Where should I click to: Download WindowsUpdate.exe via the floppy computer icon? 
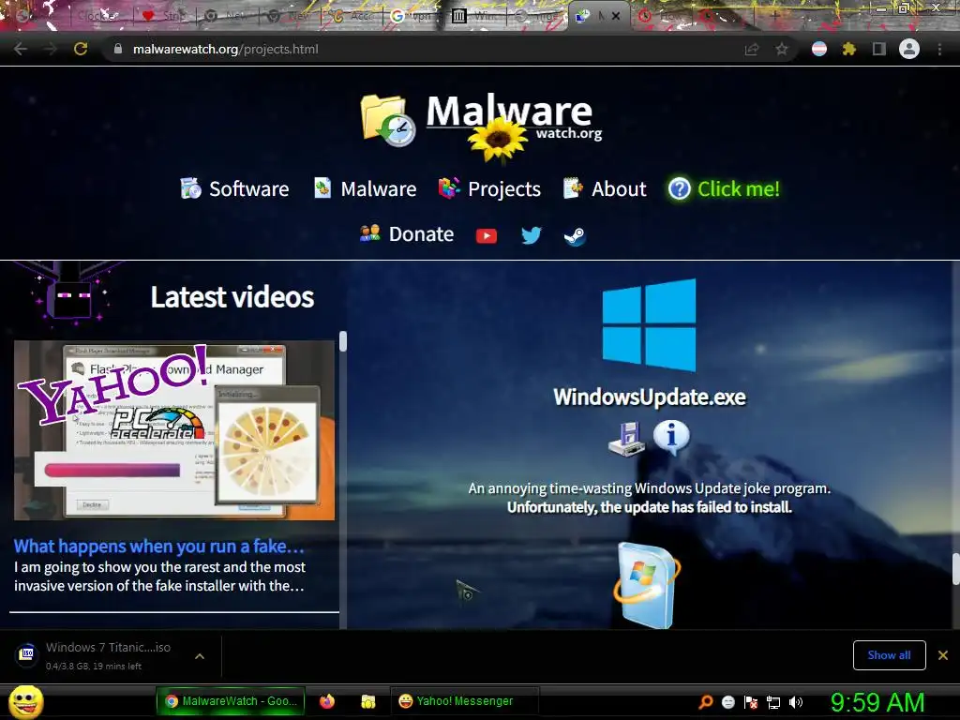point(626,439)
